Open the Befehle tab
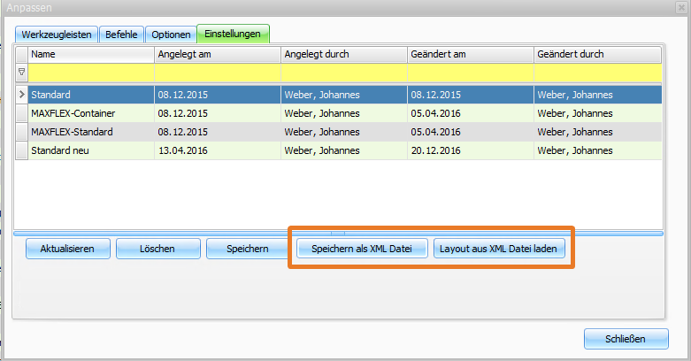The image size is (691, 361). click(120, 35)
